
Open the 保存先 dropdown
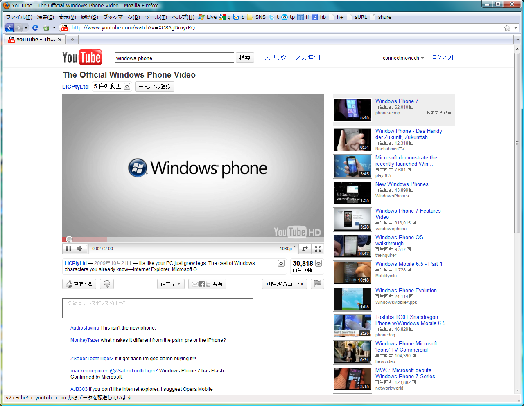pos(171,284)
